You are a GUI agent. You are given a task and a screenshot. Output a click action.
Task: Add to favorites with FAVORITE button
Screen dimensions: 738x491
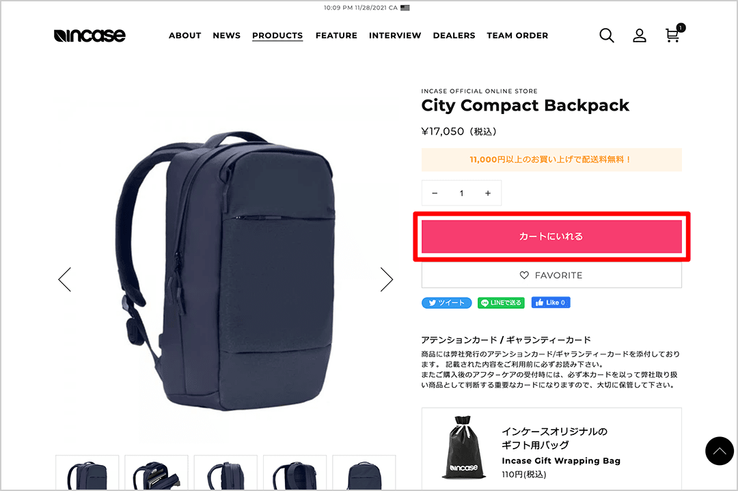[551, 275]
